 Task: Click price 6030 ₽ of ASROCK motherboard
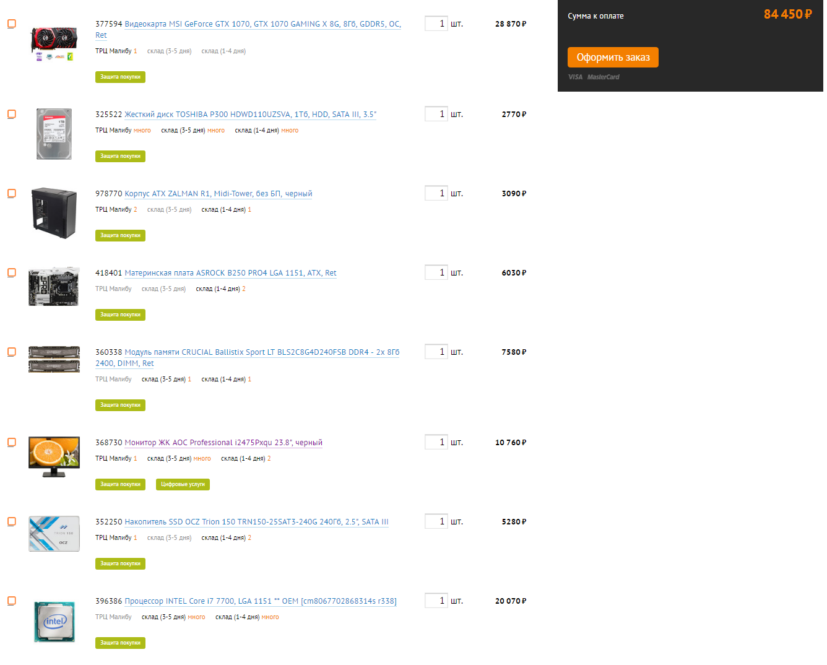(x=514, y=273)
